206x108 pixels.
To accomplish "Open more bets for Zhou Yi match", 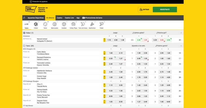I will [x=180, y=85].
